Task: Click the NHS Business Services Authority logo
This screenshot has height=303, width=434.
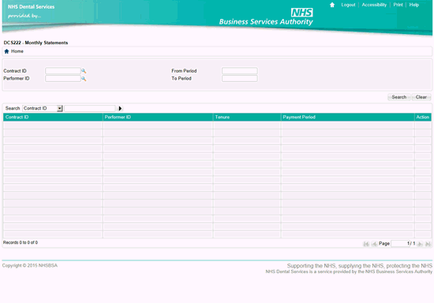Action: [x=266, y=17]
